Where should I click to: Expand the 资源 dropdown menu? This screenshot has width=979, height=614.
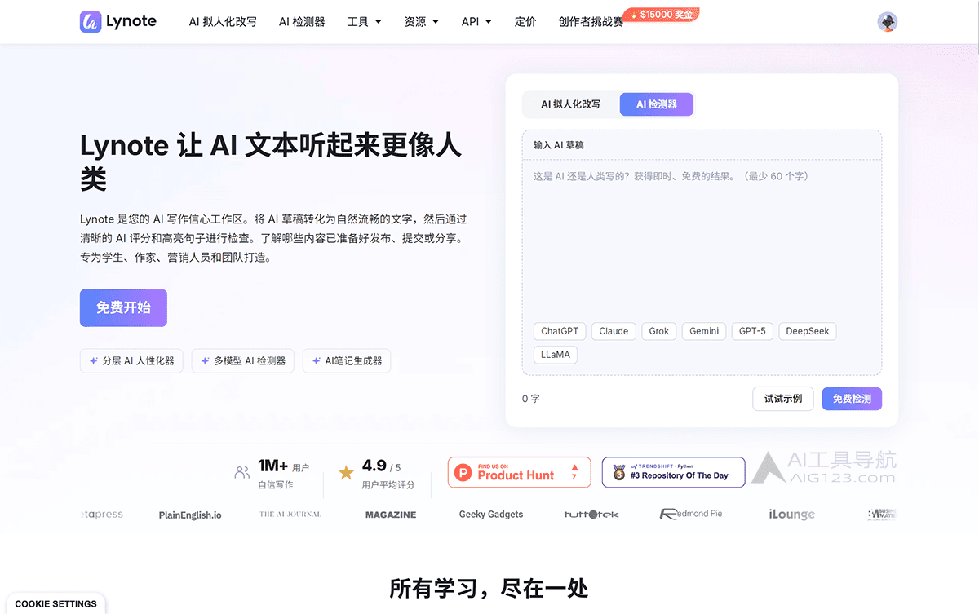click(421, 22)
